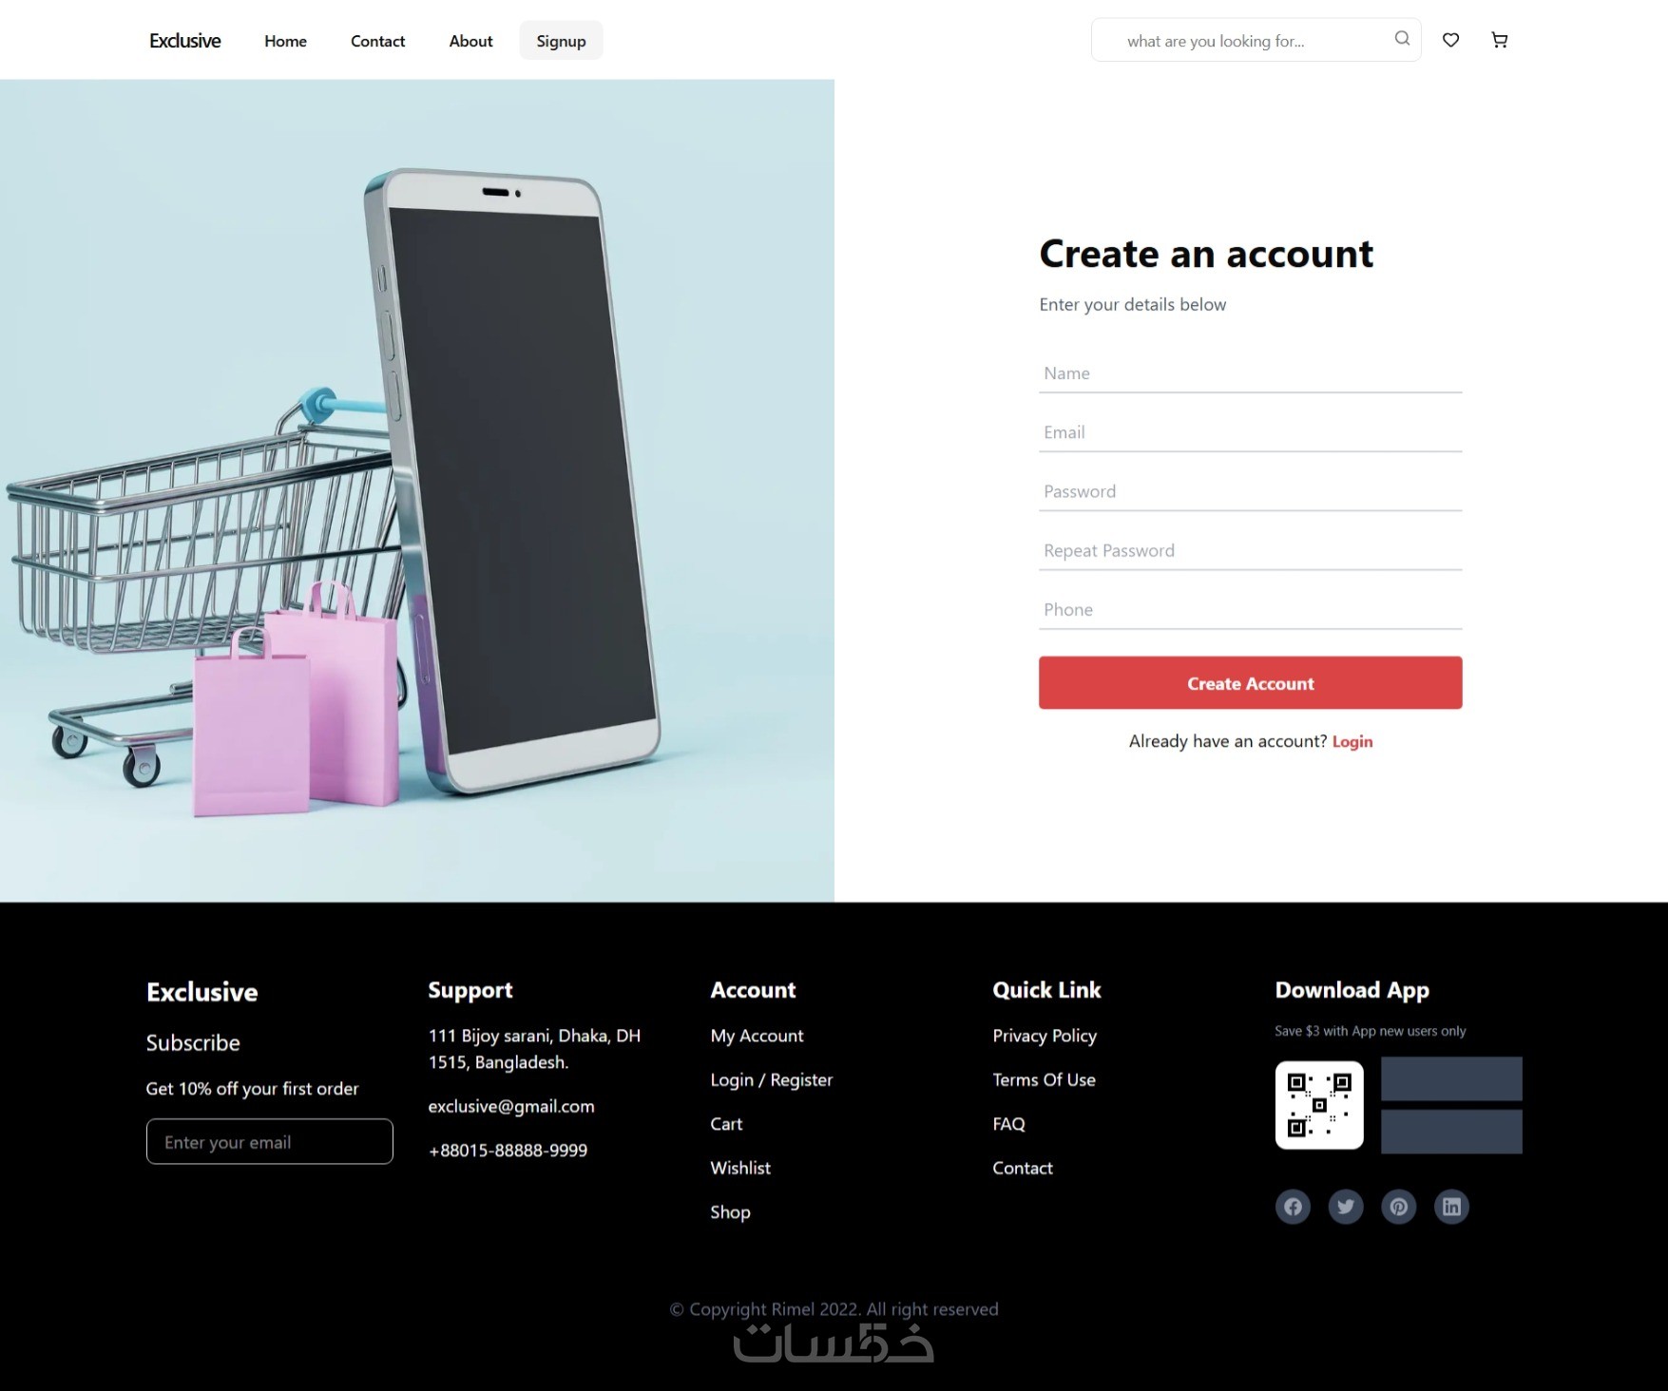Click the Create Account button
The height and width of the screenshot is (1391, 1668).
(x=1250, y=682)
